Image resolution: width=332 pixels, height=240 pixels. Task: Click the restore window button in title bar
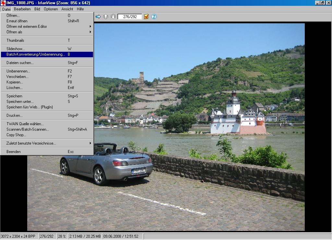tap(322, 3)
